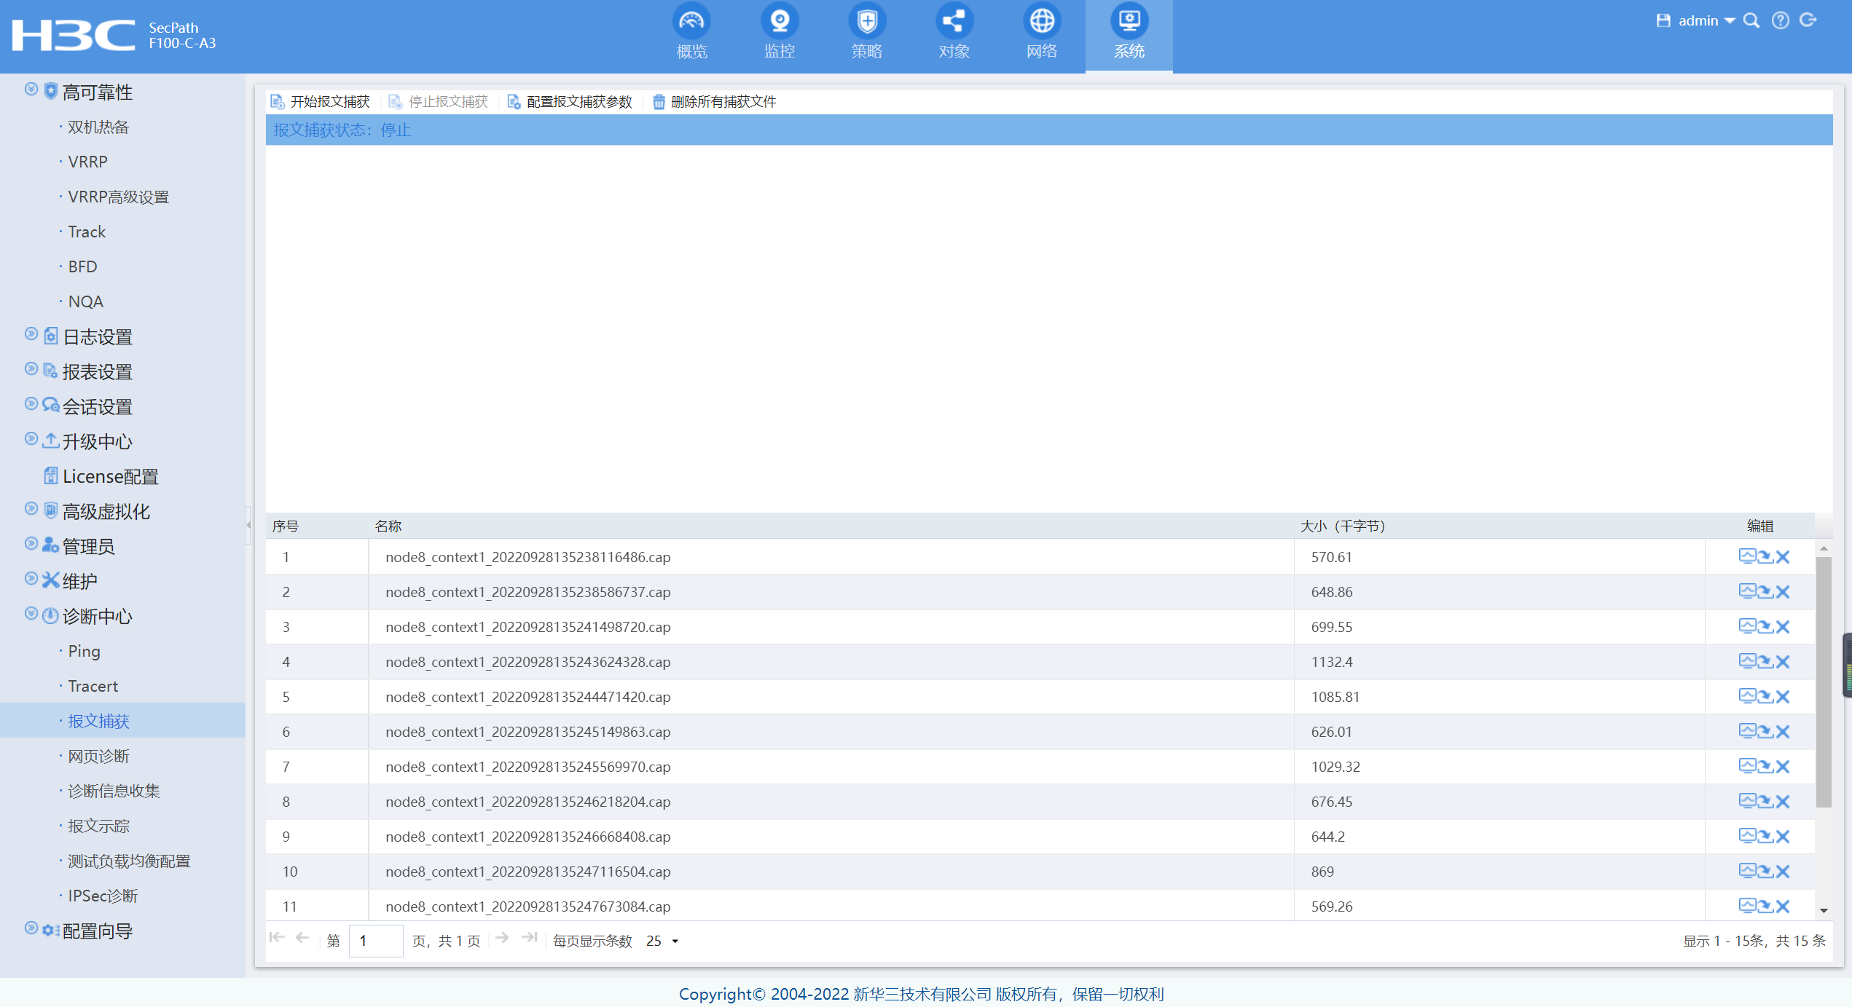Click the search magnifier icon in header
1852x1007 pixels.
click(x=1751, y=20)
